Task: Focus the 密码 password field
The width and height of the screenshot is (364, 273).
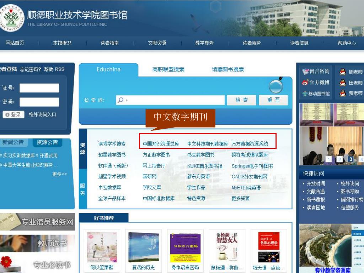Action: coord(39,102)
